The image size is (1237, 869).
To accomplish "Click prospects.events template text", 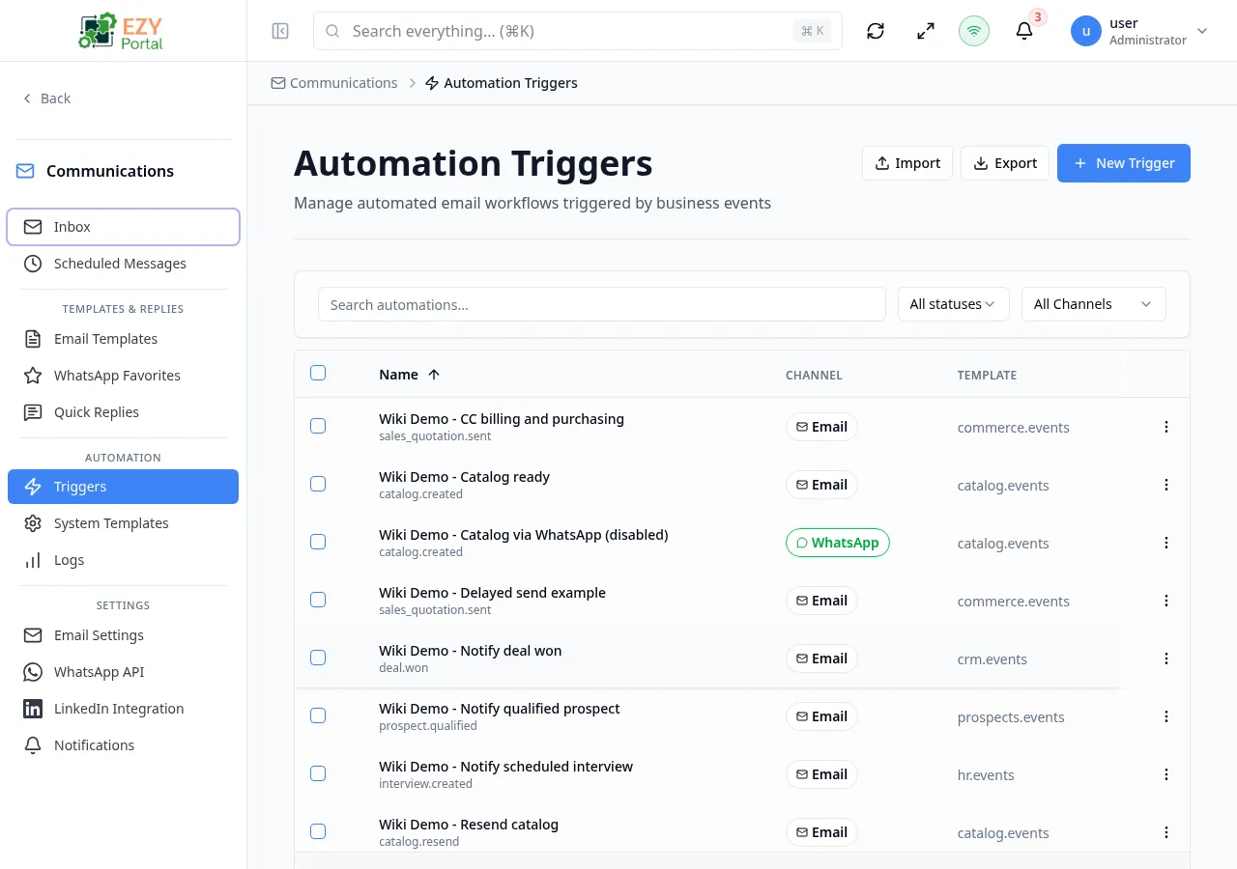I will point(1011,717).
